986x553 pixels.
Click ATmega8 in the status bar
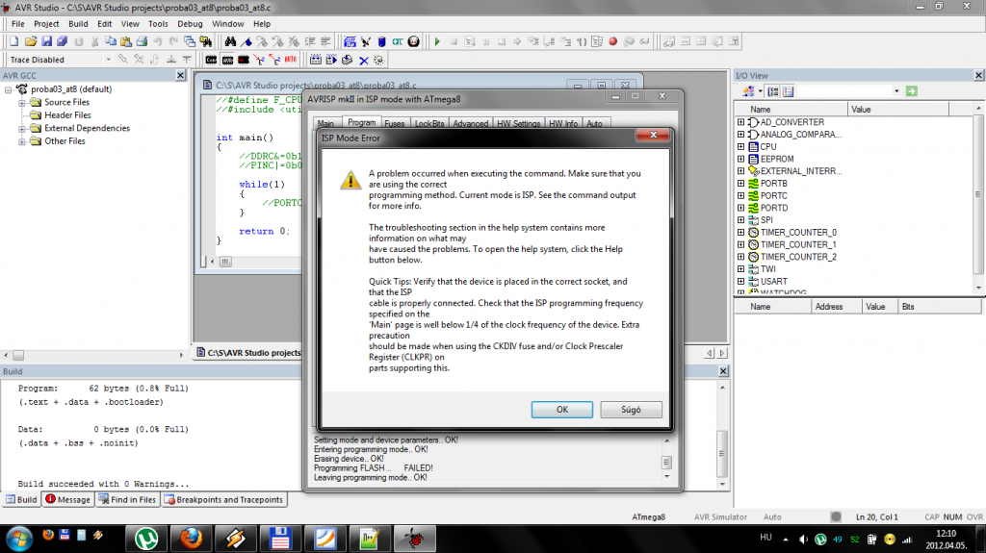click(648, 517)
